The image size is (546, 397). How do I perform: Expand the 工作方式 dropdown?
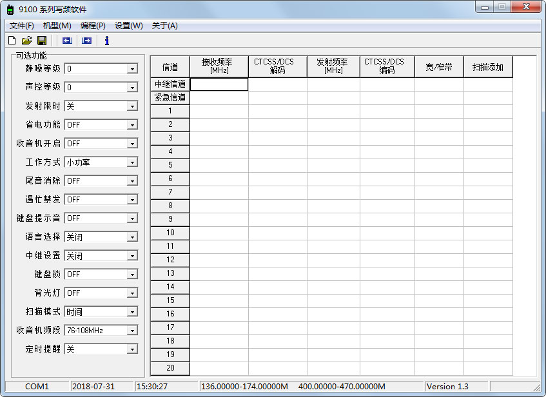pyautogui.click(x=132, y=162)
